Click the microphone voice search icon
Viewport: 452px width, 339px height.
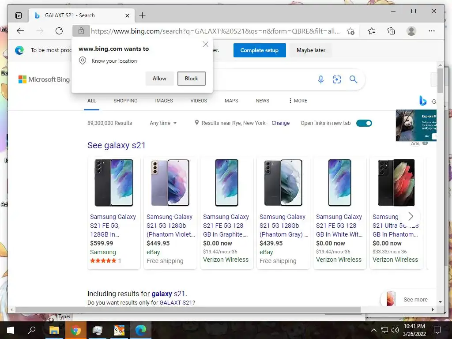point(320,79)
